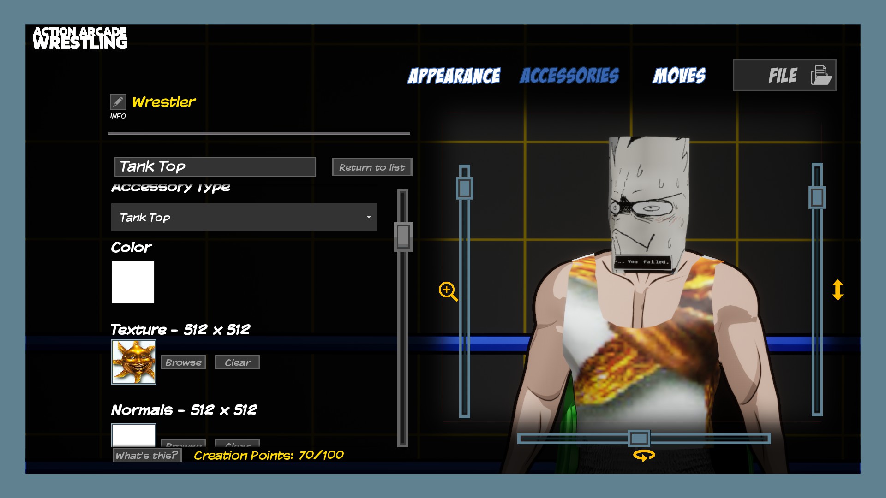886x498 pixels.
Task: Click the What's this? button
Action: click(147, 456)
